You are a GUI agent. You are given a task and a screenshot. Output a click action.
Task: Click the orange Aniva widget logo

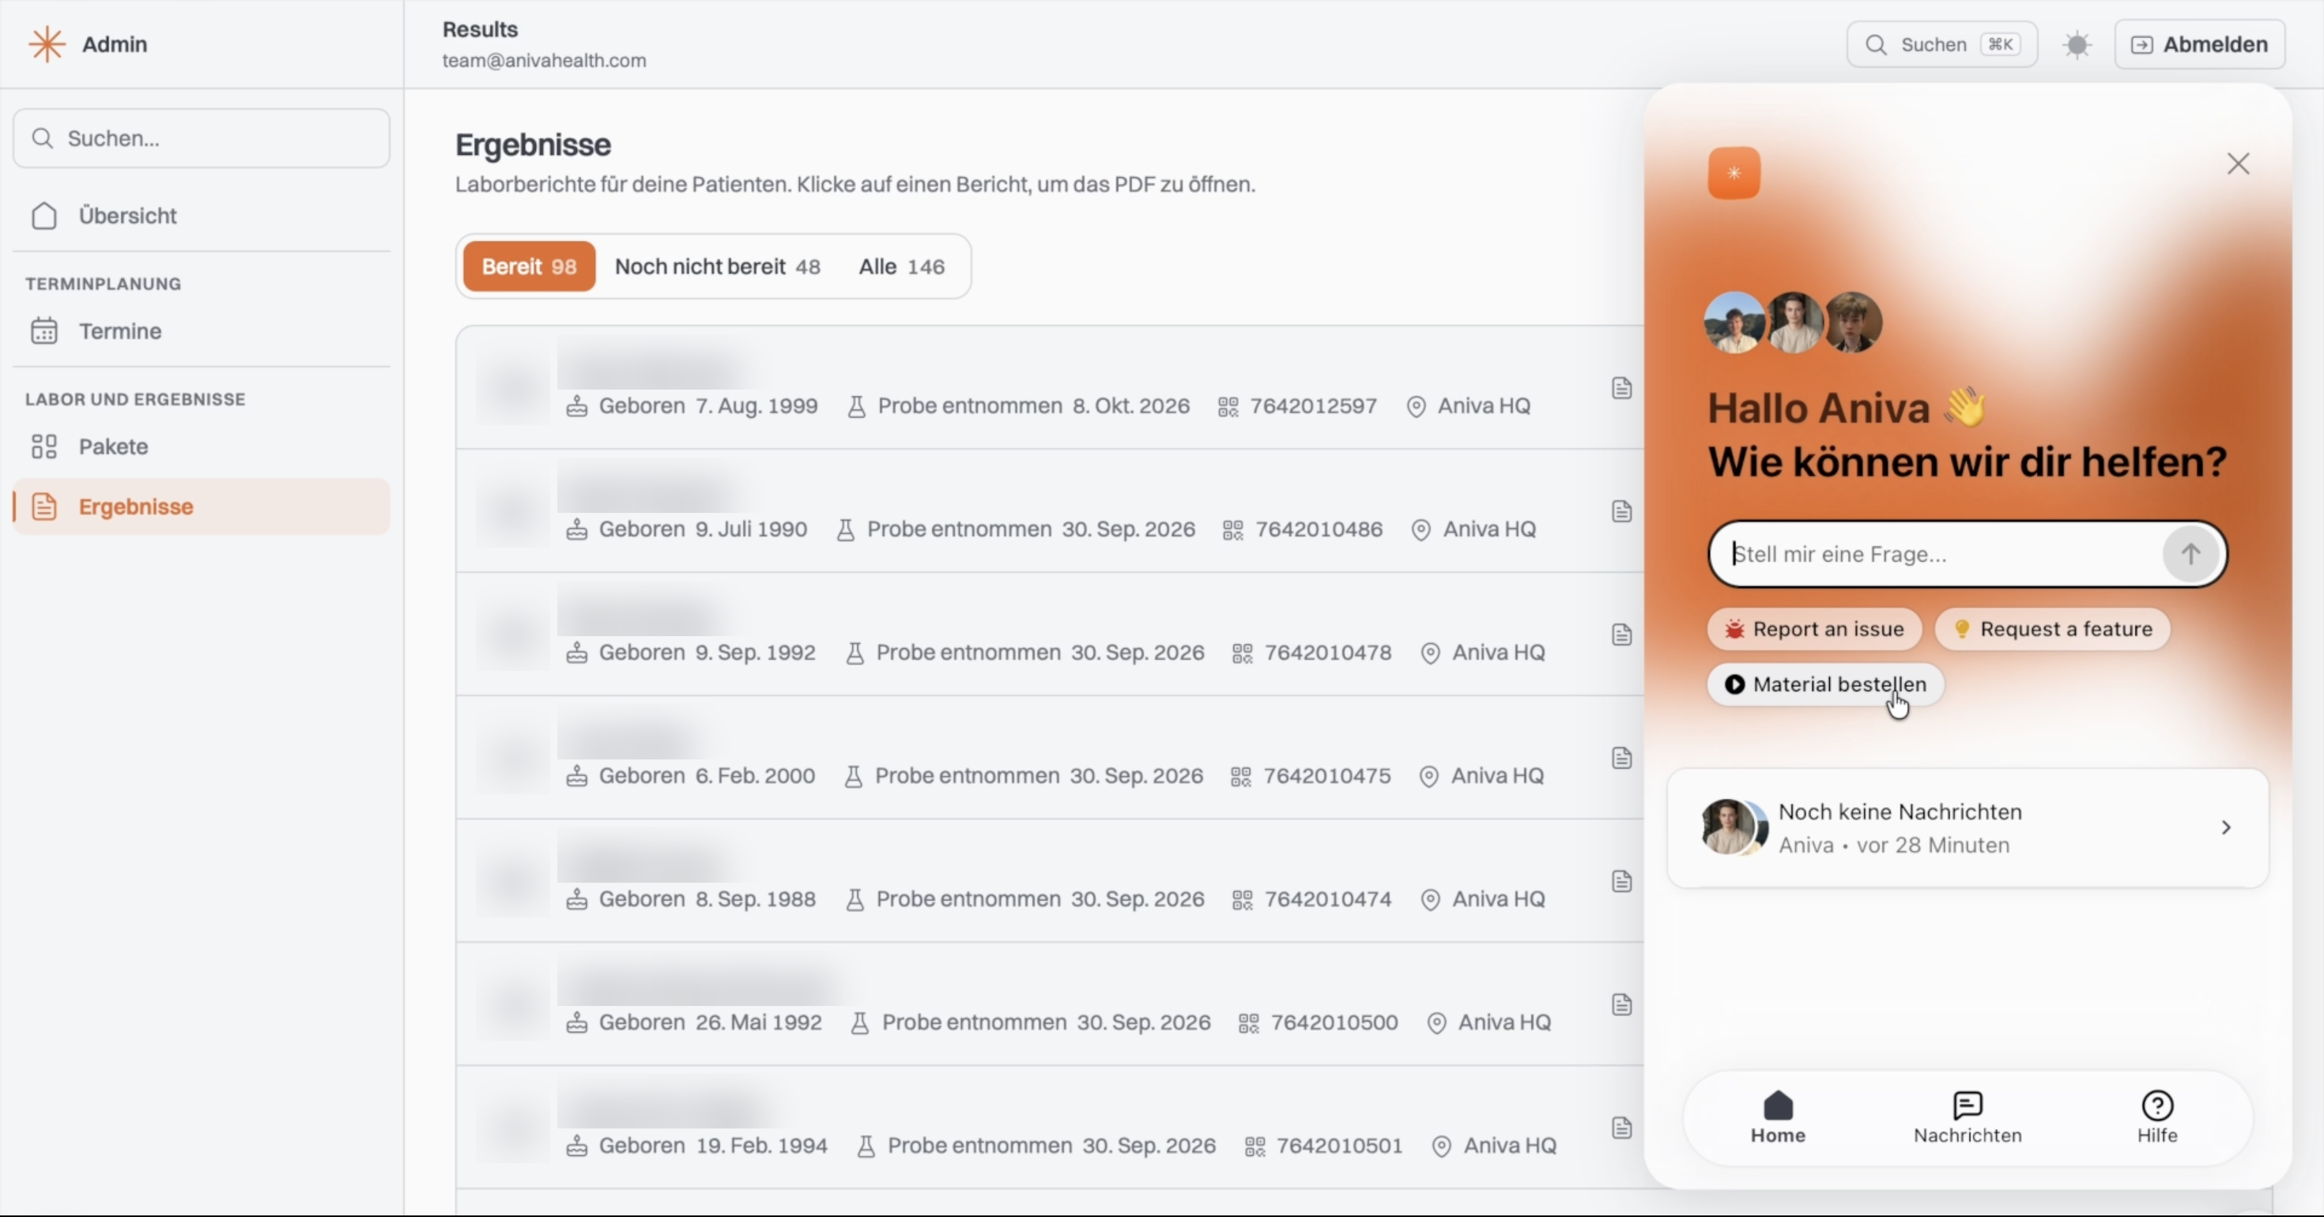click(x=1734, y=173)
